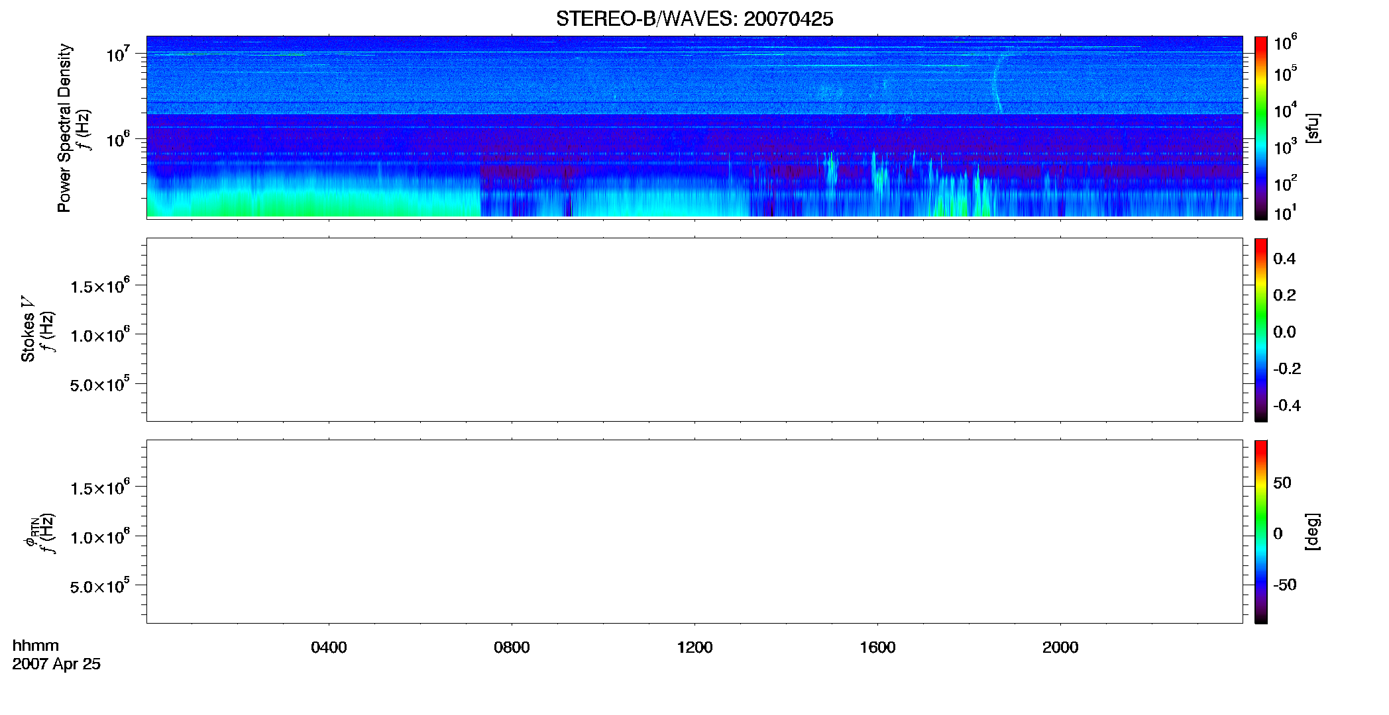Click the 2000 time tick label
1389x715 pixels.
[1060, 647]
